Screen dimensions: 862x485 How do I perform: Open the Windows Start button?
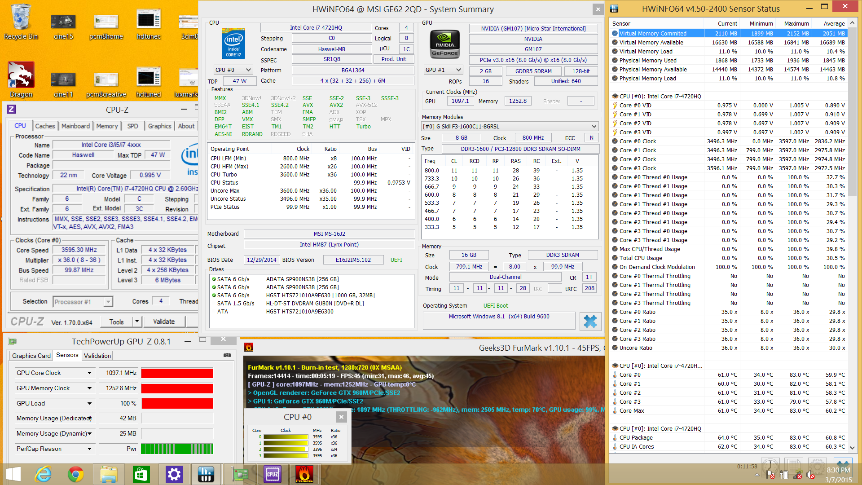click(x=13, y=474)
